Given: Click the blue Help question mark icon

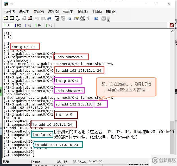Looking at the screenshot, I should [96, 18].
